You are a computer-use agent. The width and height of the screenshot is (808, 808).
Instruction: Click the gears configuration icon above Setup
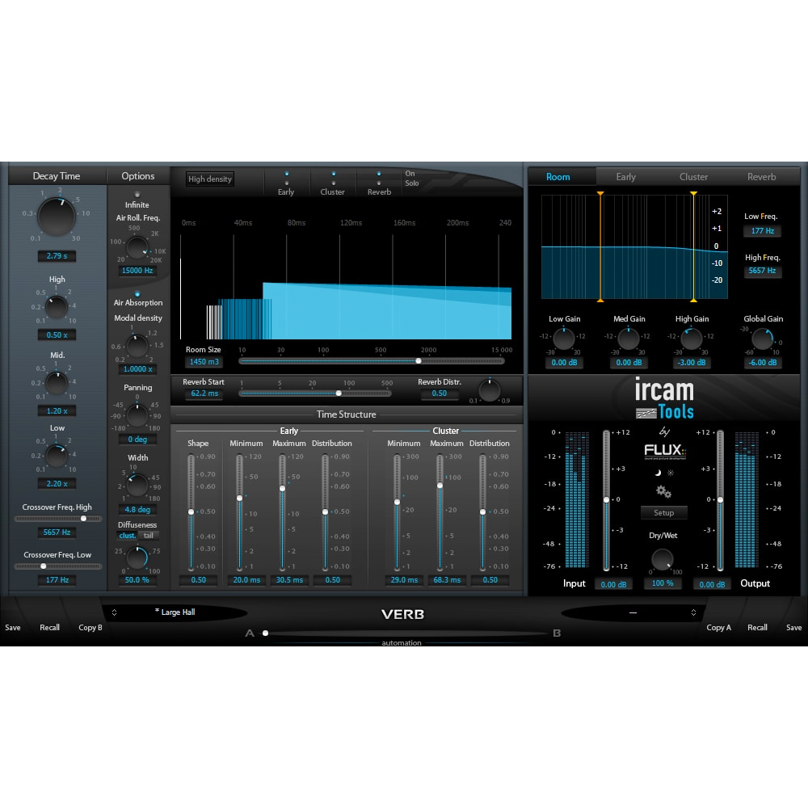(663, 491)
